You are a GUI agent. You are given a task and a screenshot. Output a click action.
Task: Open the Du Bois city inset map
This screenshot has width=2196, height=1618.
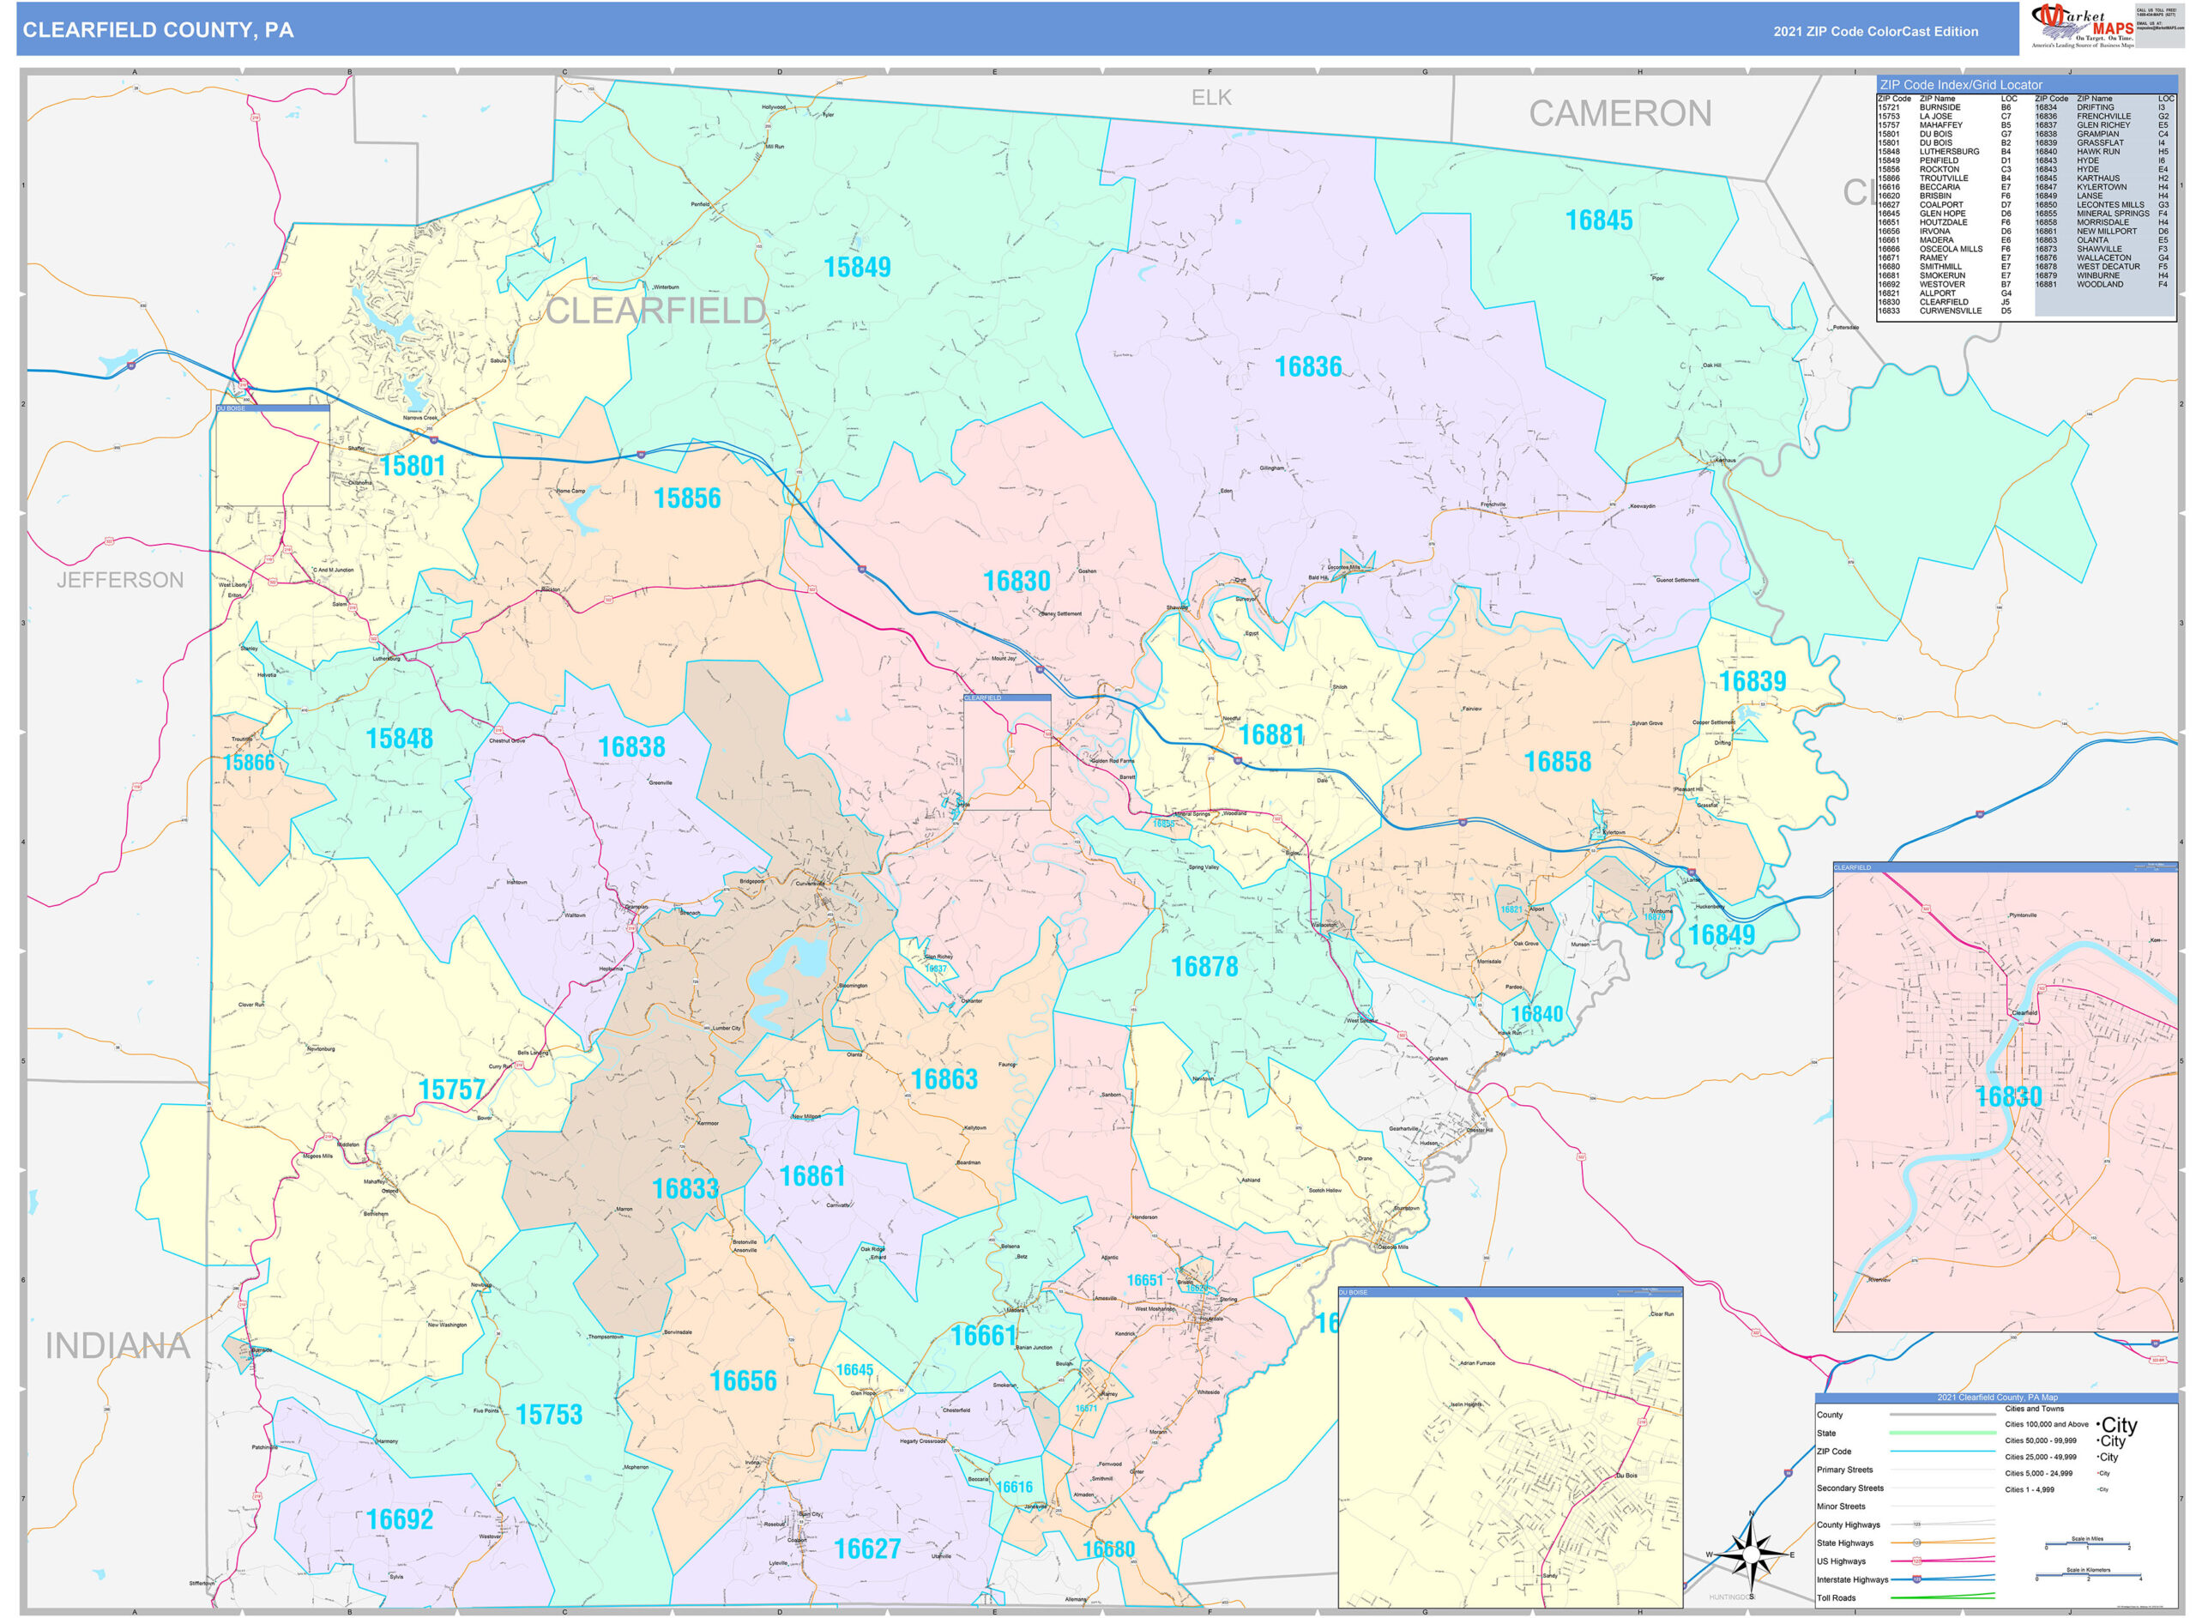[1510, 1447]
